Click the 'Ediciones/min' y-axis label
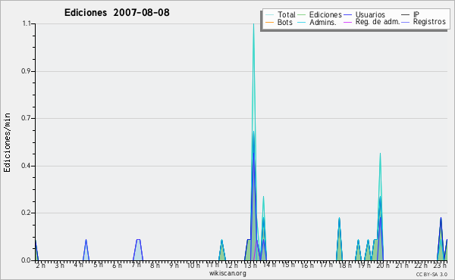 7,142
